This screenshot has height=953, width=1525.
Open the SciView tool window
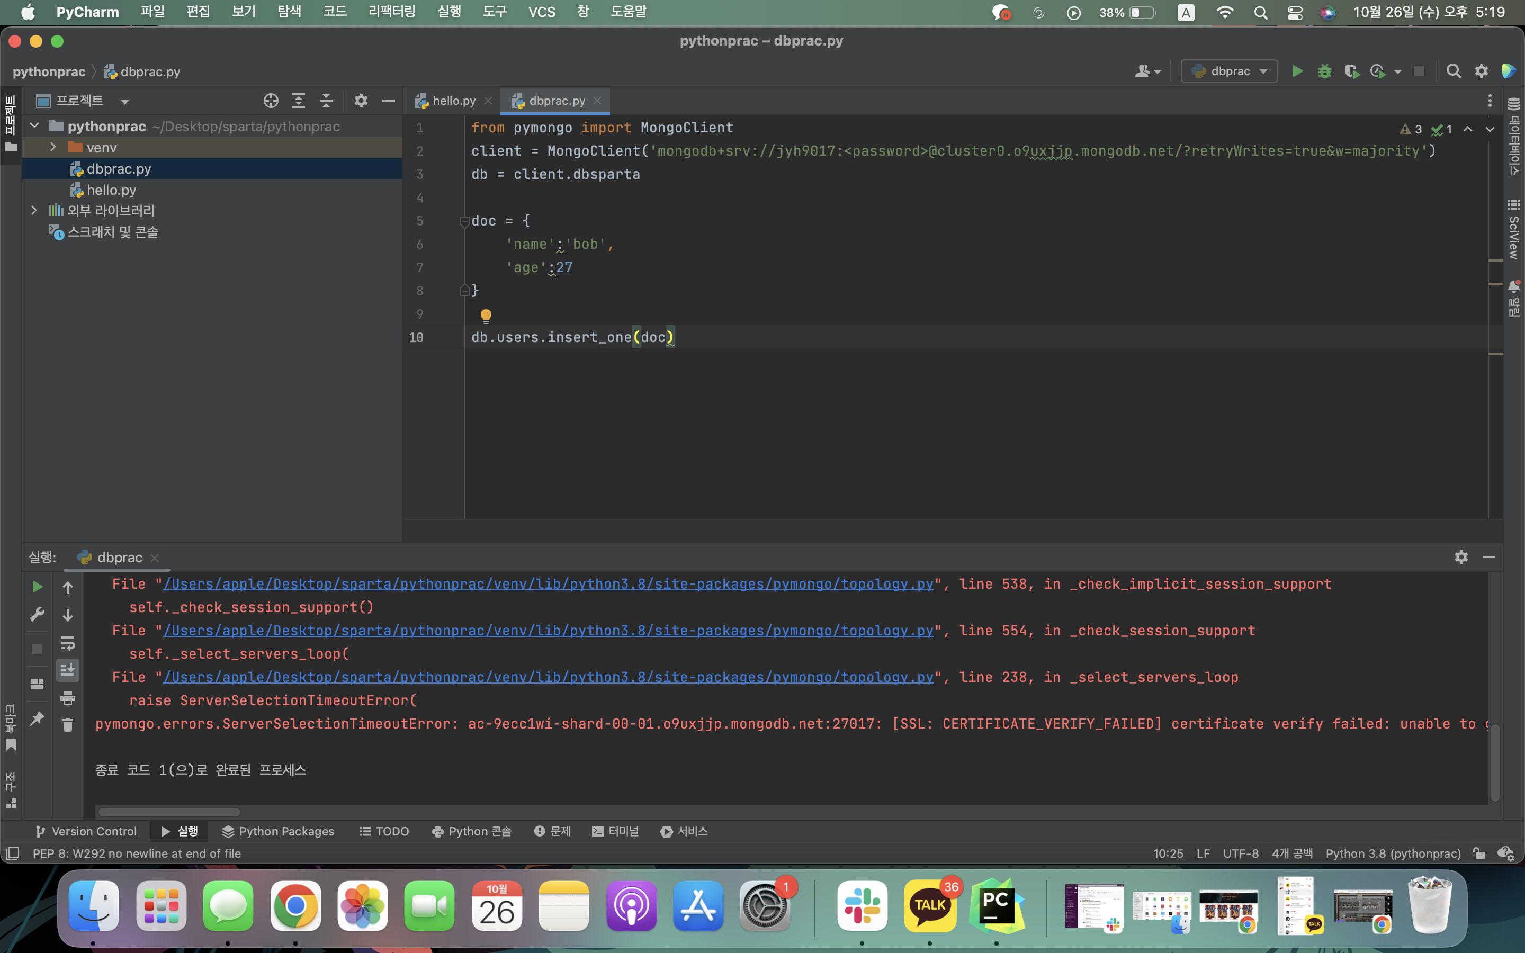[x=1514, y=228]
